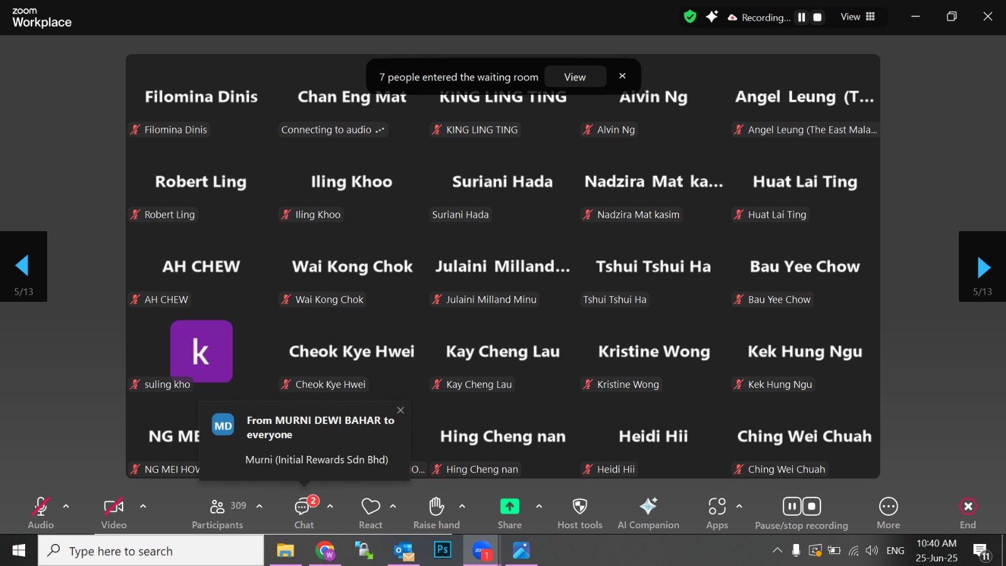The height and width of the screenshot is (566, 1006).
Task: Start video with the Video button
Action: pos(114,513)
